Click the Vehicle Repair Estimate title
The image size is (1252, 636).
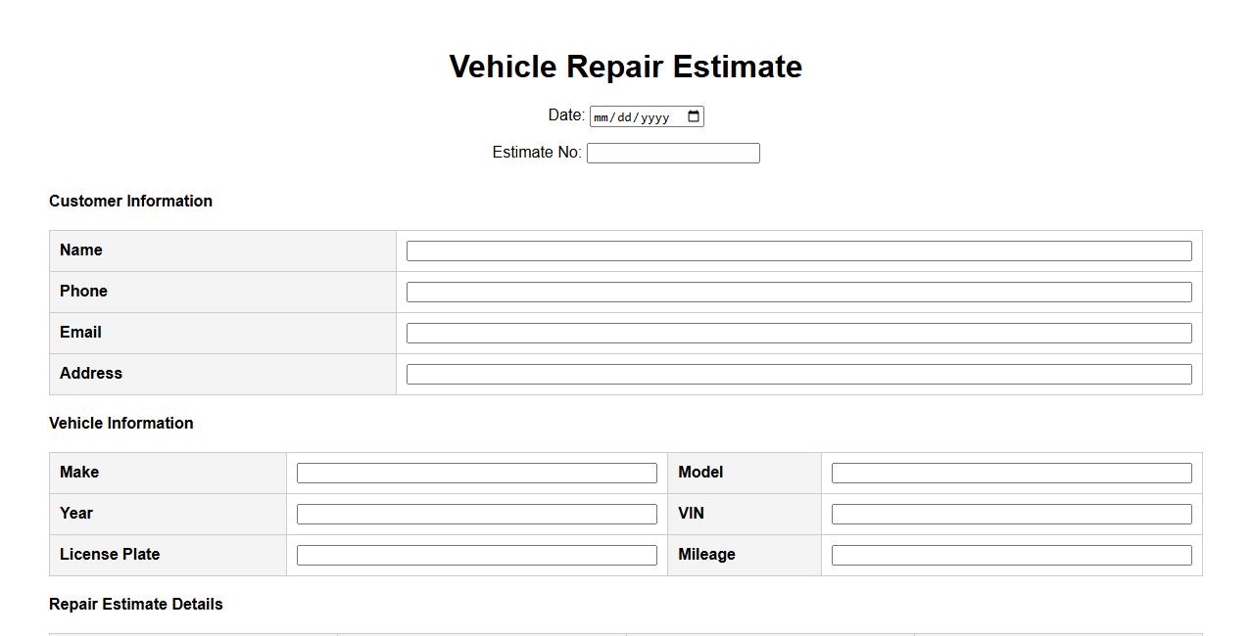click(625, 67)
